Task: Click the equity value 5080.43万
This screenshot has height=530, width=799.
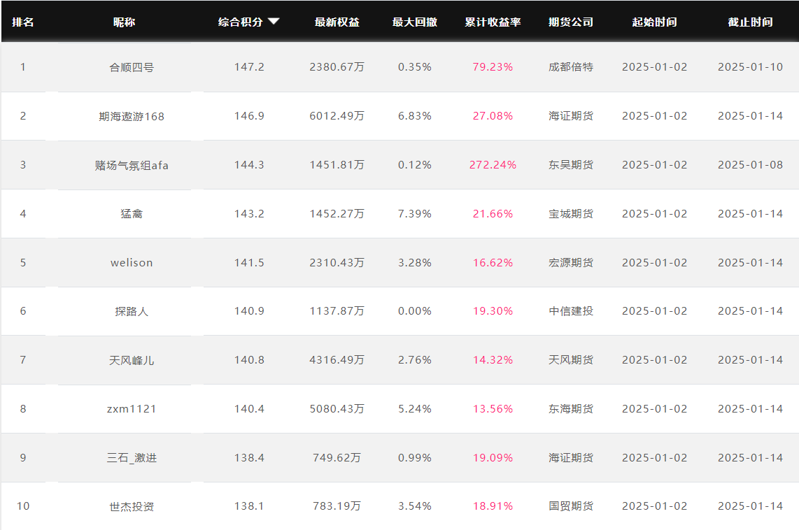Action: coord(337,409)
